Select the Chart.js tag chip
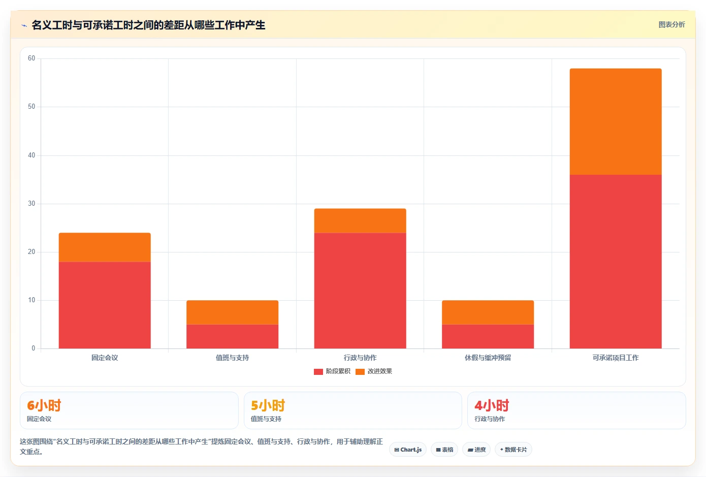This screenshot has height=477, width=706. point(408,450)
